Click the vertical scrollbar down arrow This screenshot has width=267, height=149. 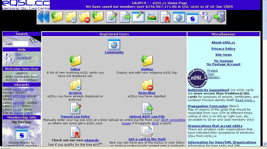point(265,144)
